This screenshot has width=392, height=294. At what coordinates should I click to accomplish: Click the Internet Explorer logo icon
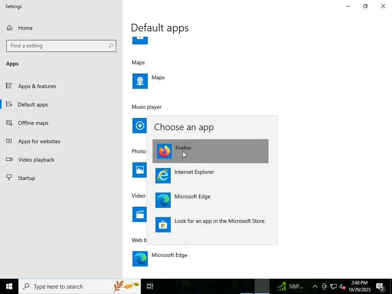coord(163,175)
